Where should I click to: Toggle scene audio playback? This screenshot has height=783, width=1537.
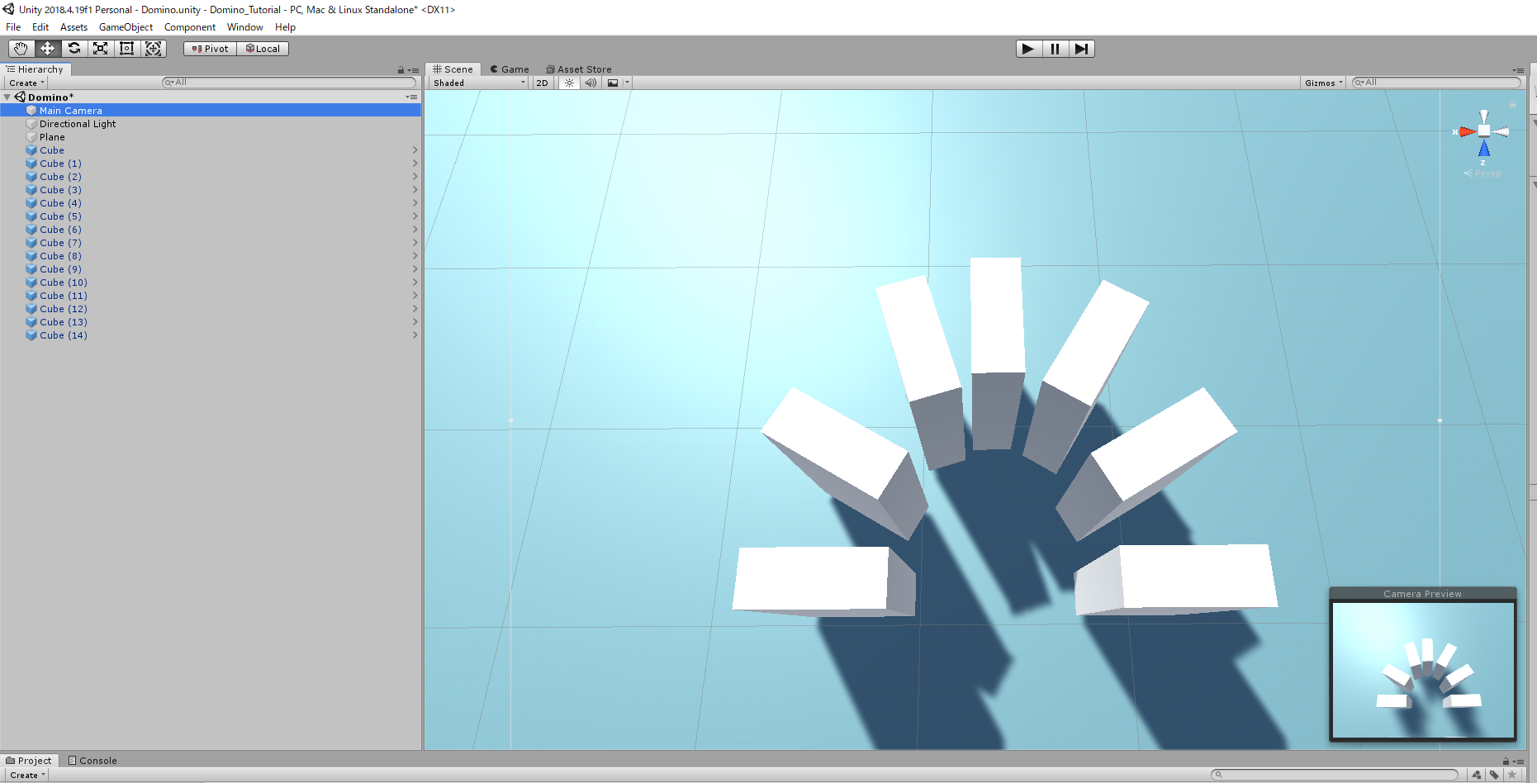tap(591, 83)
